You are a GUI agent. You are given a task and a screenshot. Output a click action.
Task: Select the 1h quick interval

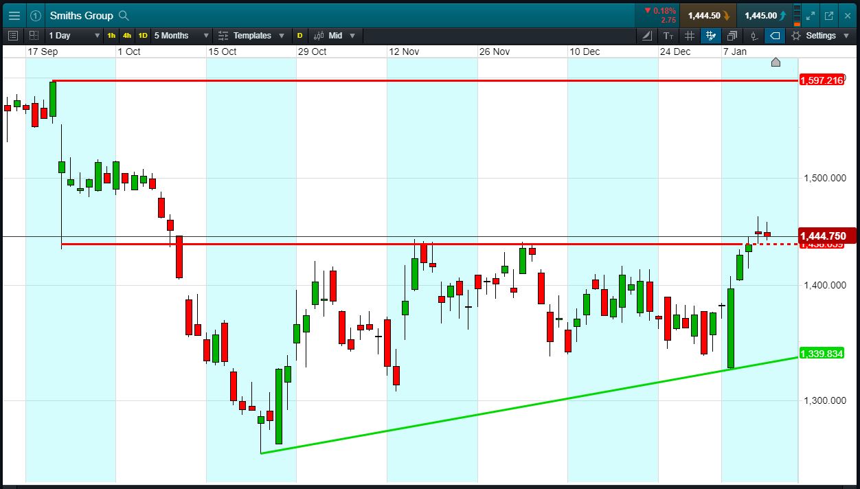(111, 36)
